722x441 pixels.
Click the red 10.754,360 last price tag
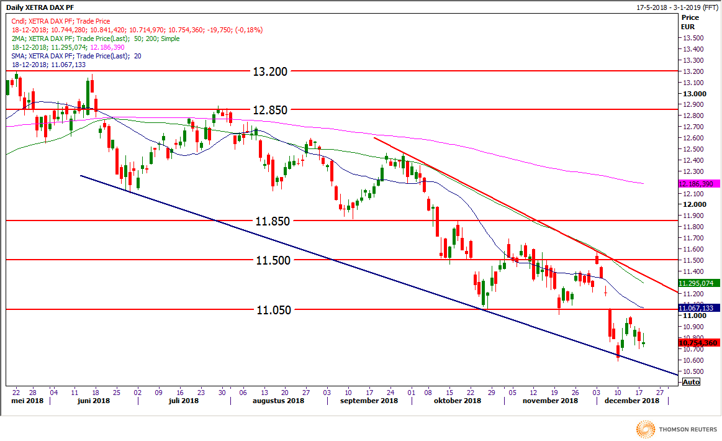699,343
